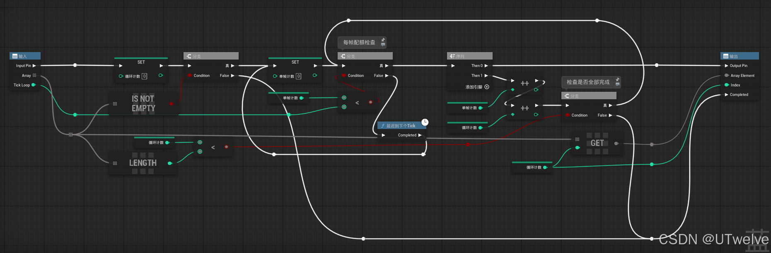Click the False pin on 检查是否全部完成 branch
This screenshot has width=771, height=253.
(610, 115)
